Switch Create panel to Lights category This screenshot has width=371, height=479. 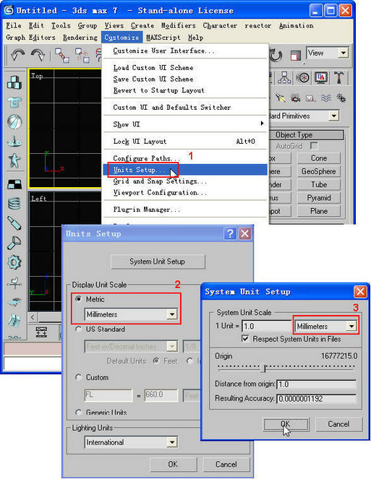click(280, 98)
